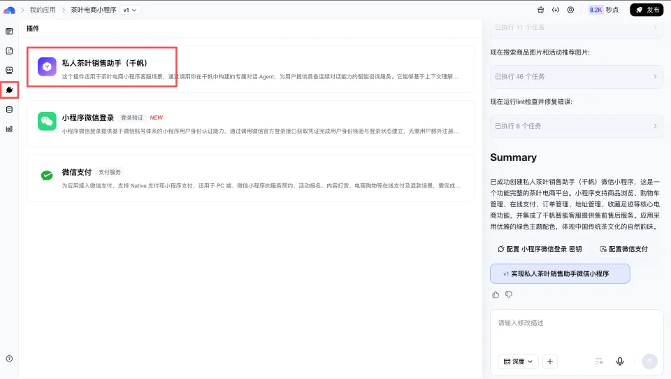Viewport: 671px width, 379px height.
Task: Click the 千帆 plugin description text
Action: click(x=260, y=77)
